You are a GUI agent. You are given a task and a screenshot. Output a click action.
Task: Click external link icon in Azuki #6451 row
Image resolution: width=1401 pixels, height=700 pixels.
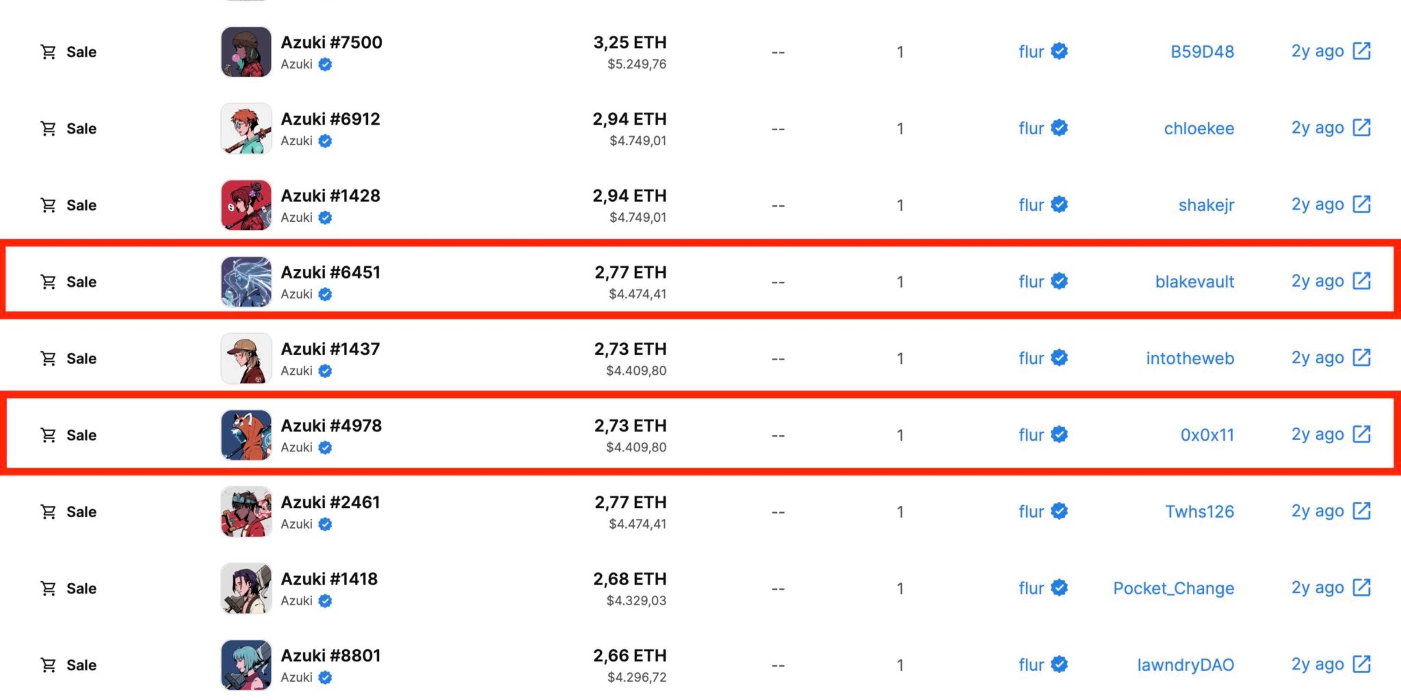click(x=1361, y=281)
